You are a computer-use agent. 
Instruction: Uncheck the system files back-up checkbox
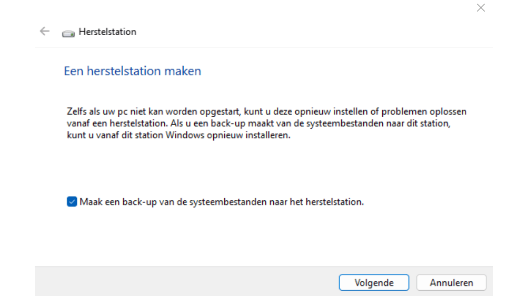72,201
